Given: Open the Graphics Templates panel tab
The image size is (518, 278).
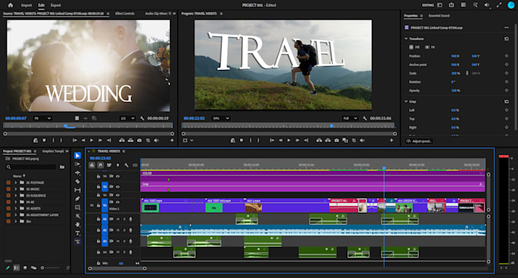Looking at the screenshot, I should click(53, 151).
